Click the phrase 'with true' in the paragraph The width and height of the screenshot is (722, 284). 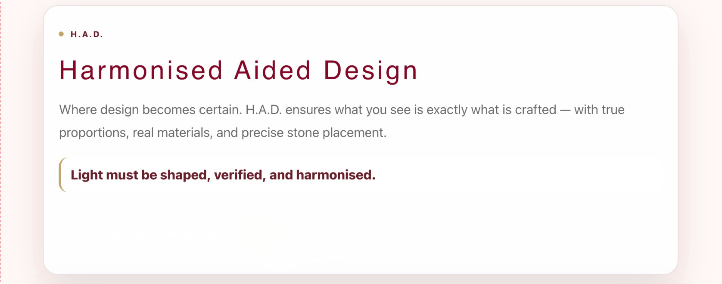tap(599, 110)
